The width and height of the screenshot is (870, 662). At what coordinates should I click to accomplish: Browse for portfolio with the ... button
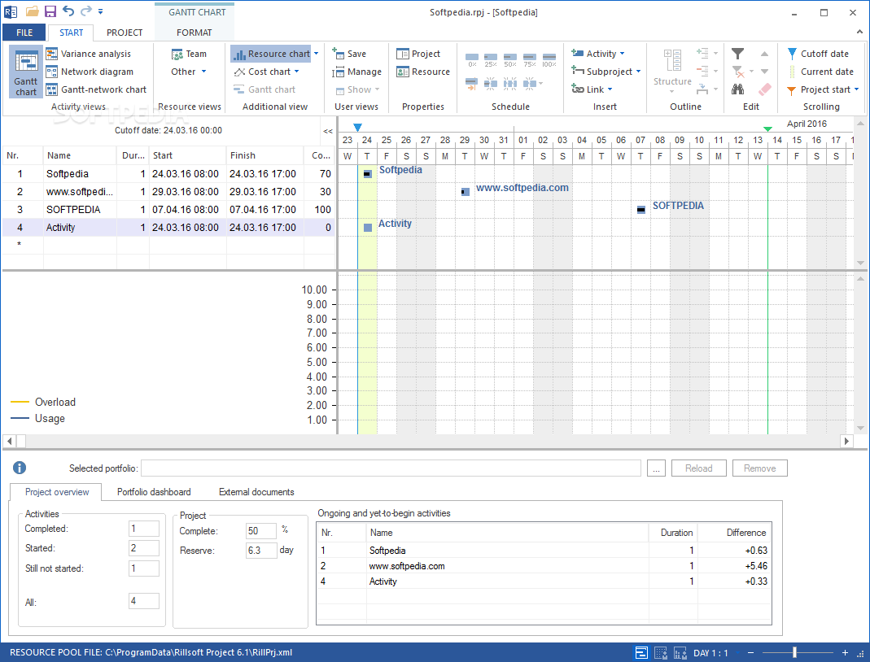[x=656, y=468]
